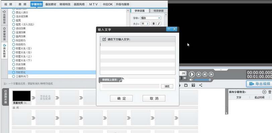
Task: Click the fast-forward double arrow icon
Action: pos(185,78)
